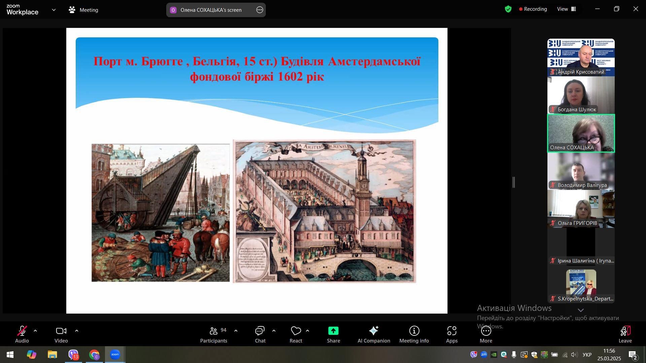The height and width of the screenshot is (363, 646).
Task: Open the More options menu
Action: pos(486,334)
